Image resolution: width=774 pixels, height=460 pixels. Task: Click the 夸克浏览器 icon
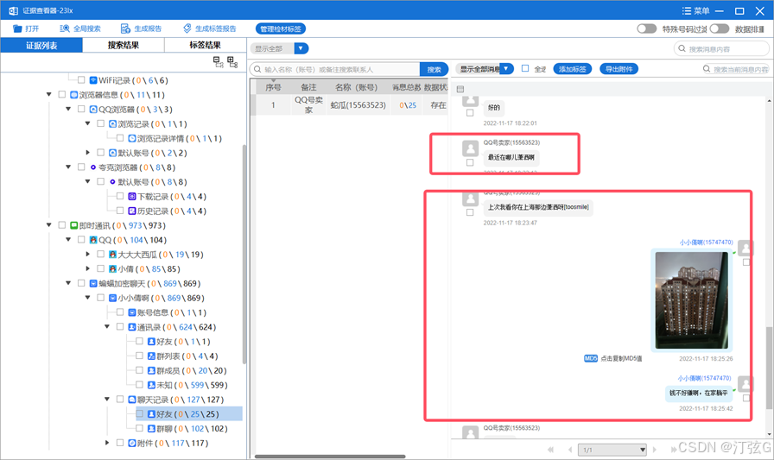[93, 167]
